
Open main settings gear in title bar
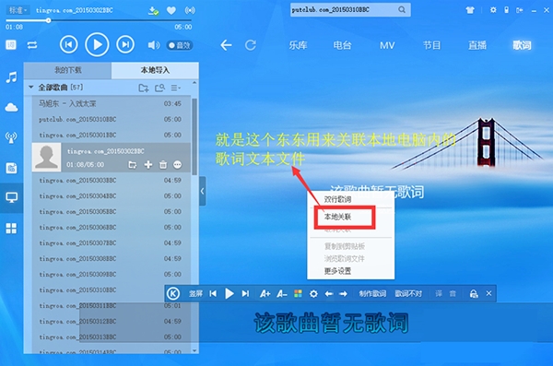point(493,10)
